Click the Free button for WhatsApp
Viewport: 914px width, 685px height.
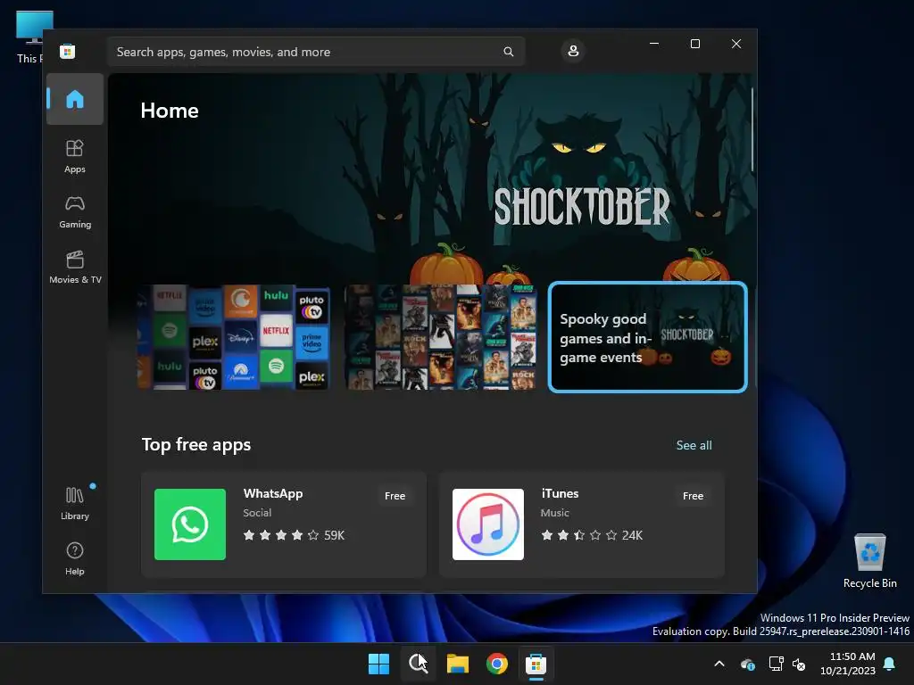pyautogui.click(x=395, y=496)
